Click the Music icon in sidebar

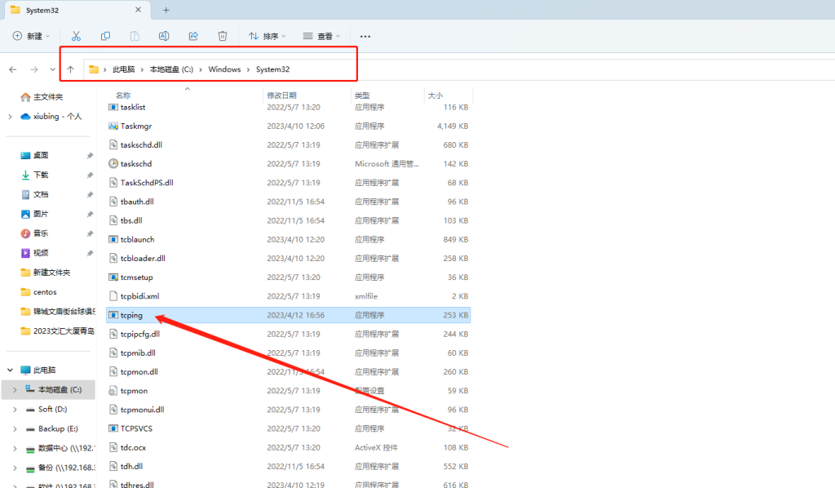click(25, 233)
